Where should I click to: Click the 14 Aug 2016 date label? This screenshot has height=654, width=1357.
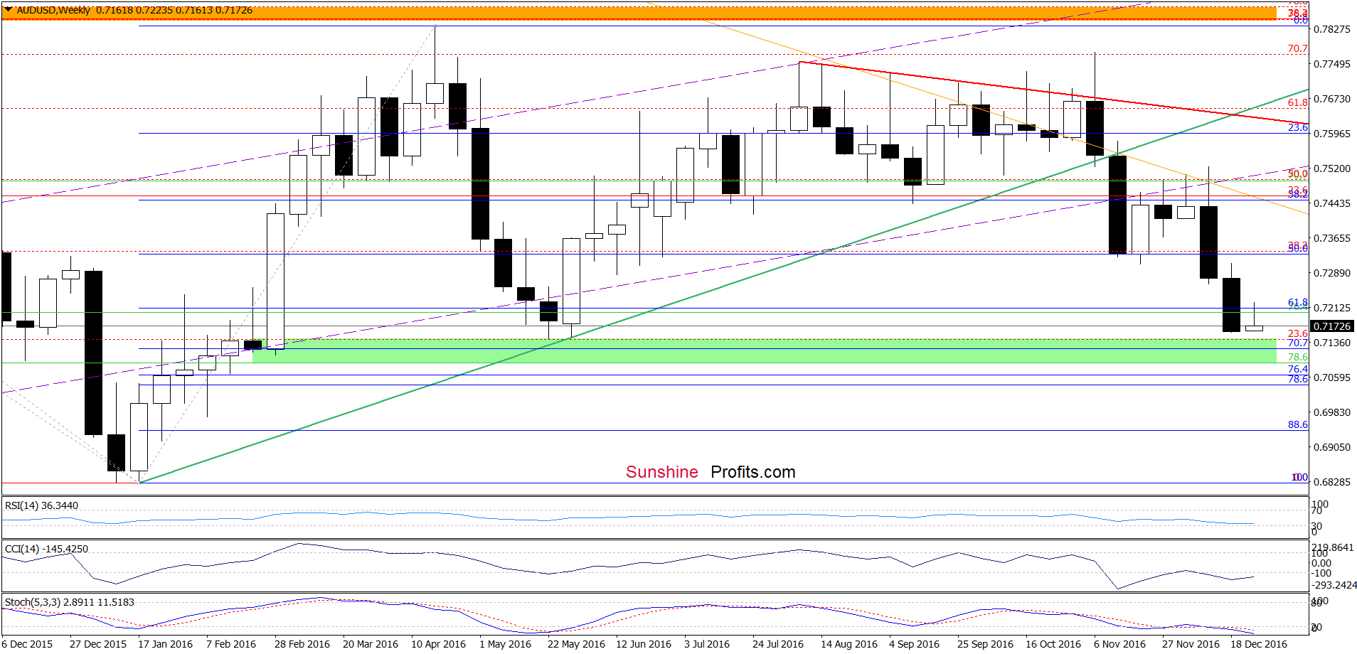(x=849, y=644)
